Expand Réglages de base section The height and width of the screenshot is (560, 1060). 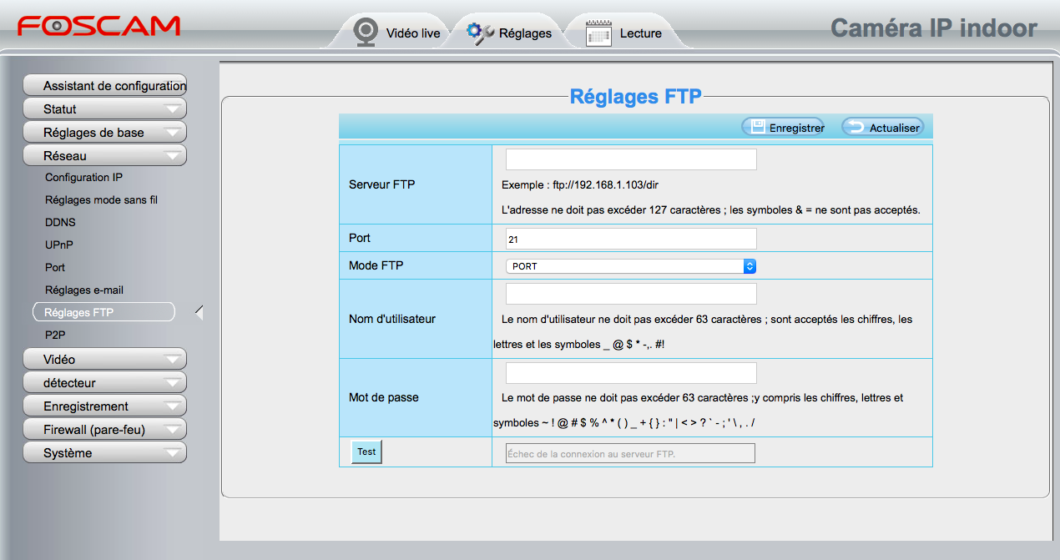coord(104,132)
